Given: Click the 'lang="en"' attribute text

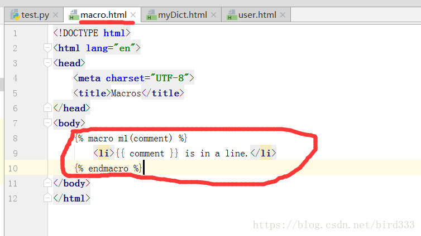Looking at the screenshot, I should click(x=111, y=48).
